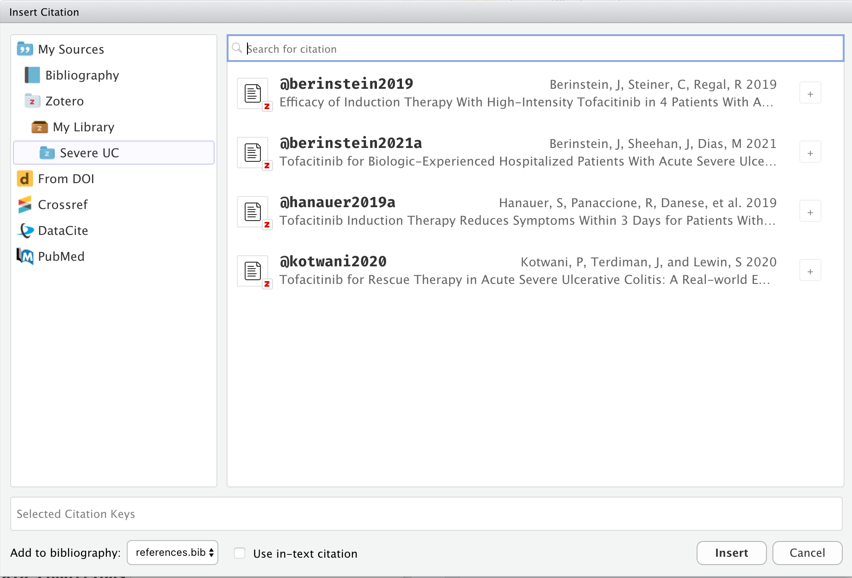
Task: Select the DataCite source icon
Action: (x=25, y=230)
